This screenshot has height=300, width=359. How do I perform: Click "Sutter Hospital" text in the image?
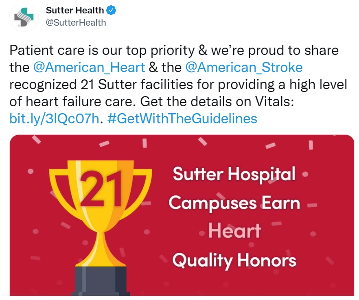tap(234, 175)
